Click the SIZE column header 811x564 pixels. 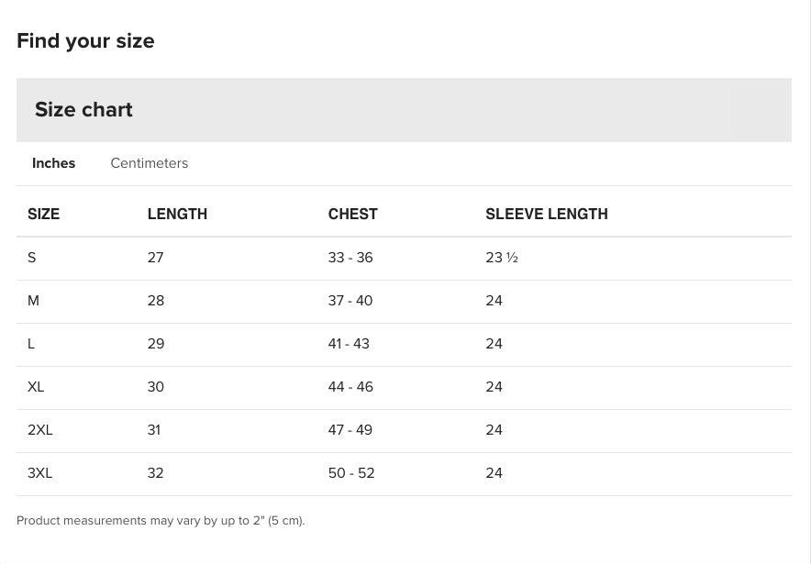pyautogui.click(x=43, y=214)
